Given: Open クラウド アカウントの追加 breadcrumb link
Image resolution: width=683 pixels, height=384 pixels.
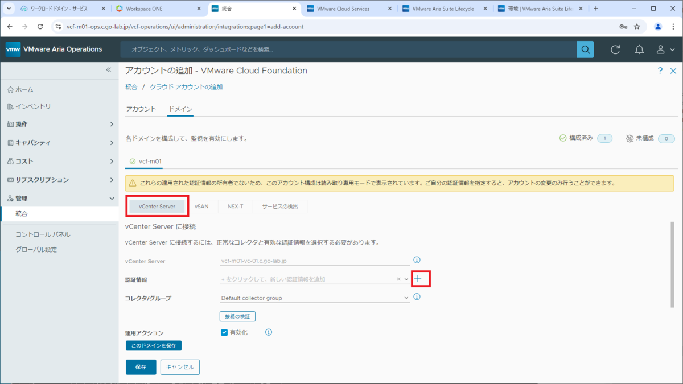Looking at the screenshot, I should (x=186, y=87).
